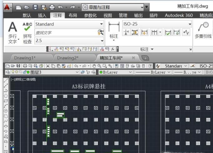The width and height of the screenshot is (213, 153).
Task: Click the [-] viewport control toggle
Action: (12, 79)
